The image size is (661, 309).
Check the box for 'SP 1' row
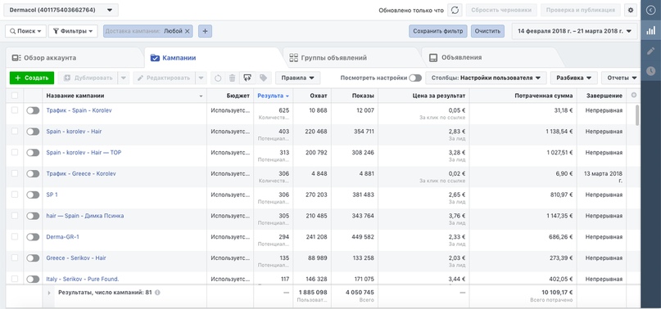click(15, 195)
